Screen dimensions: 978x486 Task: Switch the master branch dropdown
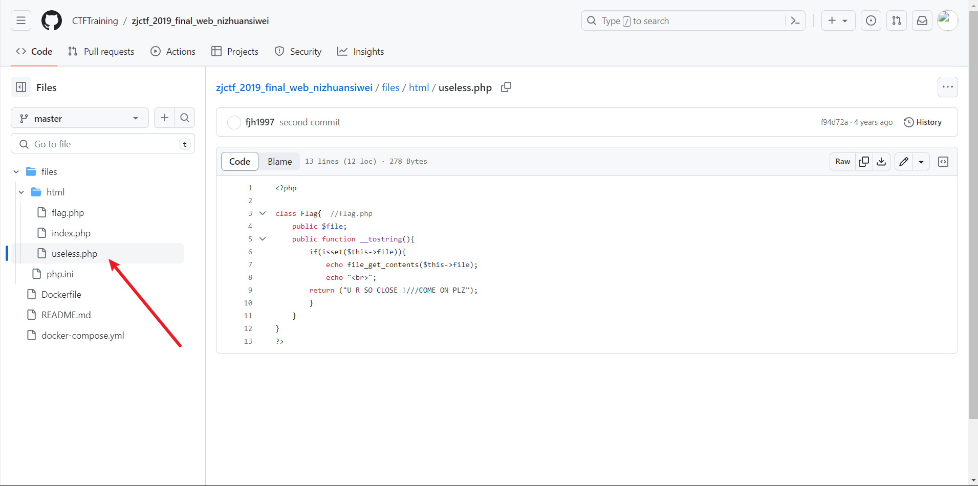pos(80,118)
